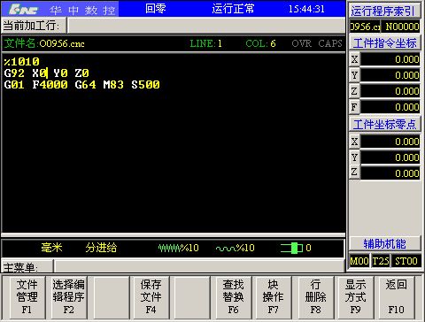Viewport: 425px width, 322px height.
Task: Select 工件指令坐标 panel header
Action: 385,43
